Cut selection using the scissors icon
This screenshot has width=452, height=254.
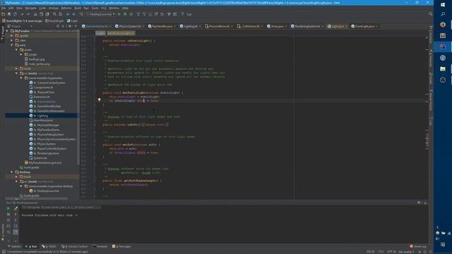(35, 14)
